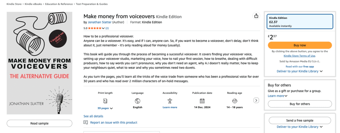This screenshot has height=133, width=340.
Task: Click the publication date calendar icon
Action: (202, 100)
